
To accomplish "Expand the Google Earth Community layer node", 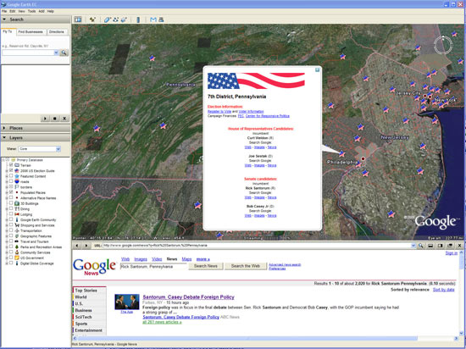I will [x=7, y=219].
